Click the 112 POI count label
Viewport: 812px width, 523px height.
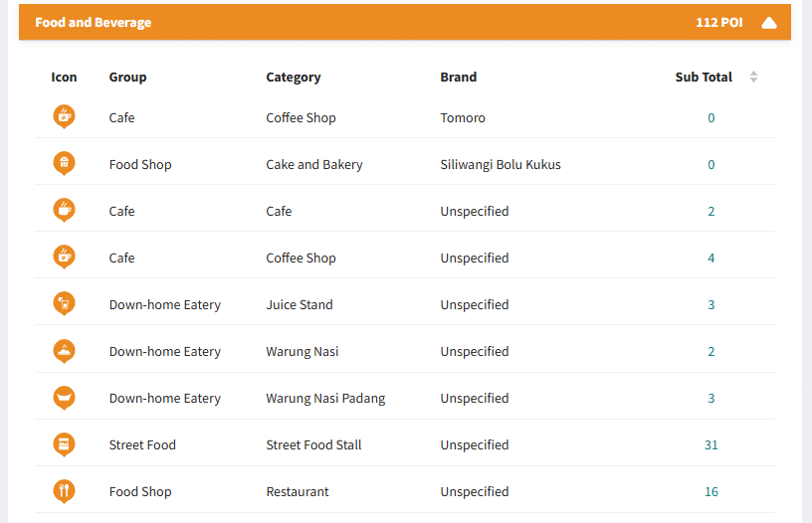click(x=718, y=22)
